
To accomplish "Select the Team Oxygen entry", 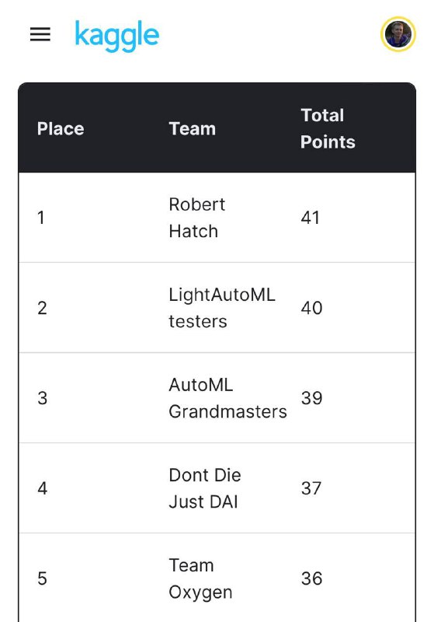I will click(x=200, y=578).
